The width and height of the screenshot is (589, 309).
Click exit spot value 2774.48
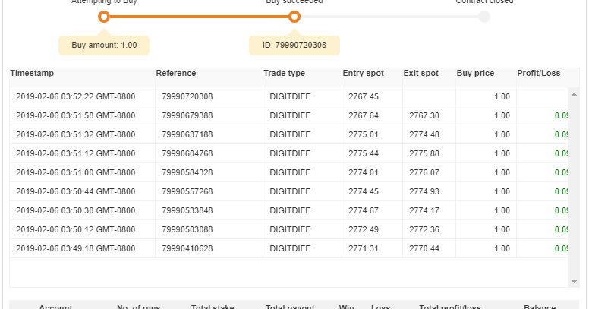(x=424, y=134)
